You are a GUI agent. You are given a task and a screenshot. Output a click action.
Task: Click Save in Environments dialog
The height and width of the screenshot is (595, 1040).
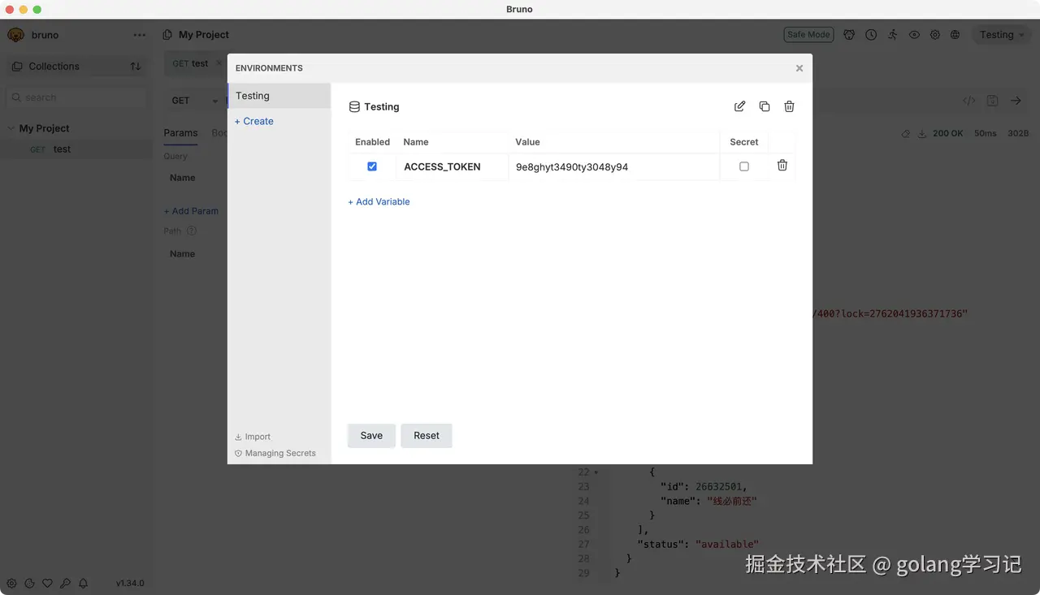pyautogui.click(x=371, y=436)
